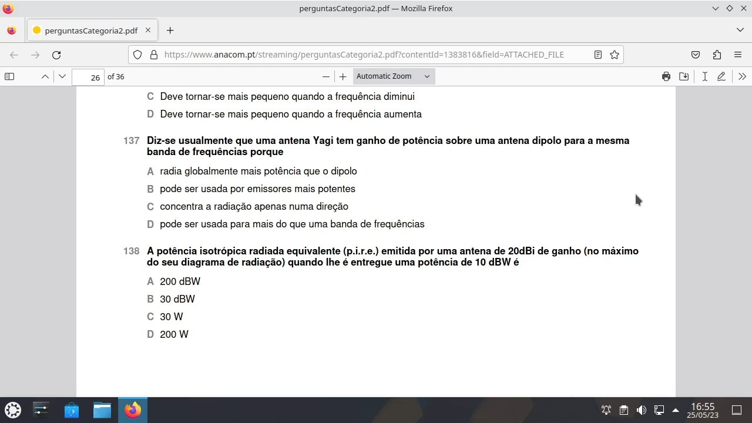Image resolution: width=752 pixels, height=423 pixels.
Task: Open the Firefox application menu
Action: coord(738,55)
